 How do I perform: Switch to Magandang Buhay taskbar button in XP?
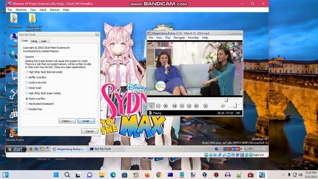(x=69, y=149)
